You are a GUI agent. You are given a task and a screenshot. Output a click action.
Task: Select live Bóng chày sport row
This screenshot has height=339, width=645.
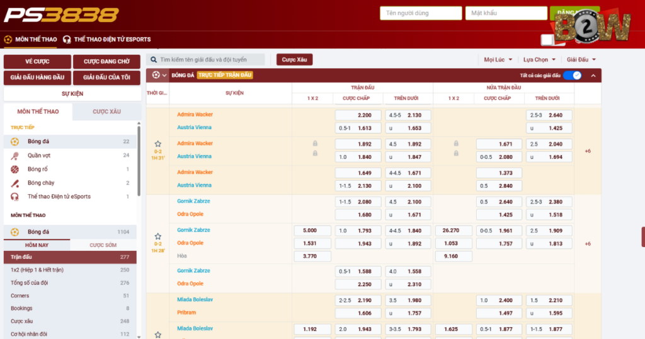coord(70,183)
